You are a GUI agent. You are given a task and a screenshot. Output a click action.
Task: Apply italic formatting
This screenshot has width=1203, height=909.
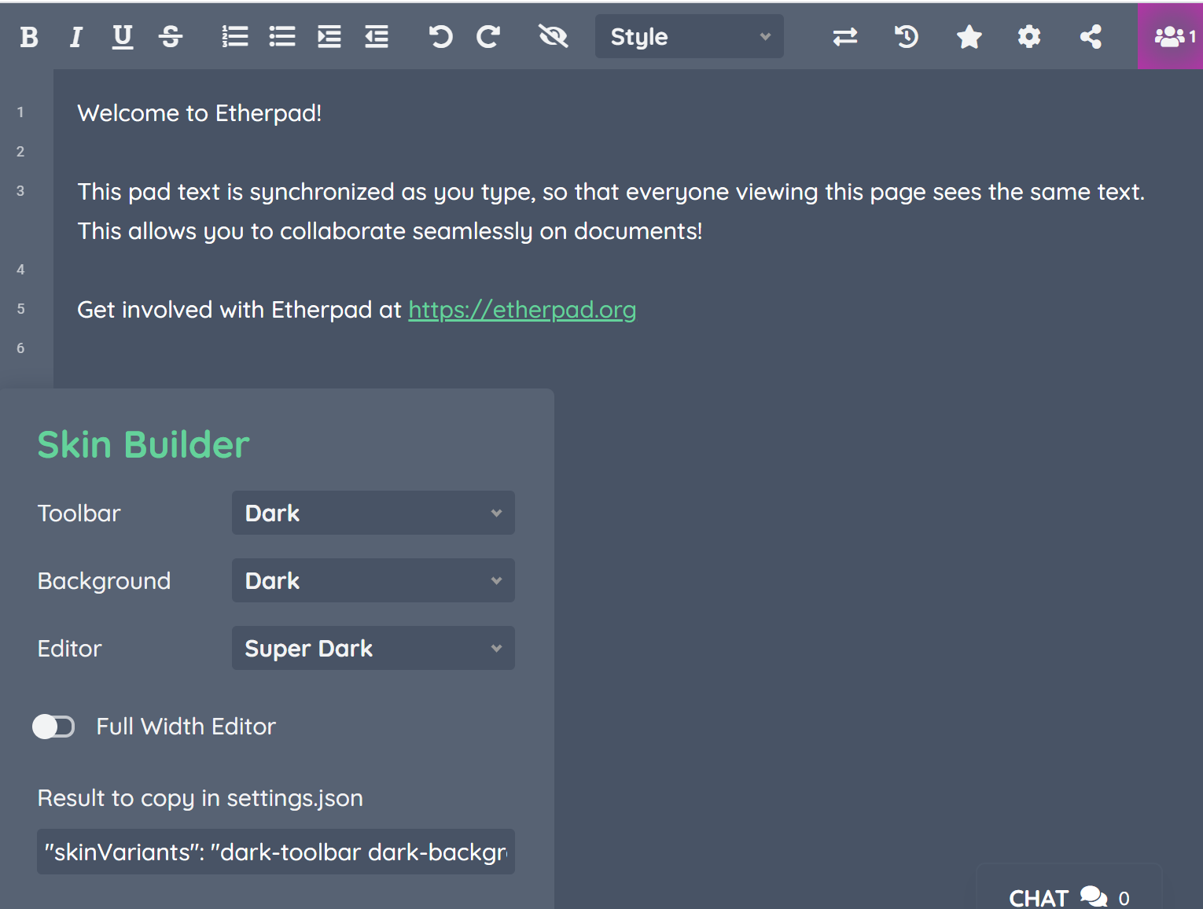(x=75, y=36)
